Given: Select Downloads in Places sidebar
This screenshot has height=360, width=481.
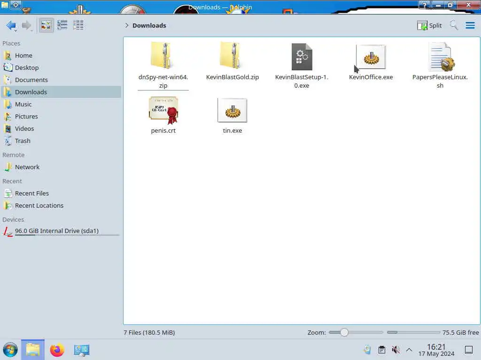Looking at the screenshot, I should [x=62, y=92].
